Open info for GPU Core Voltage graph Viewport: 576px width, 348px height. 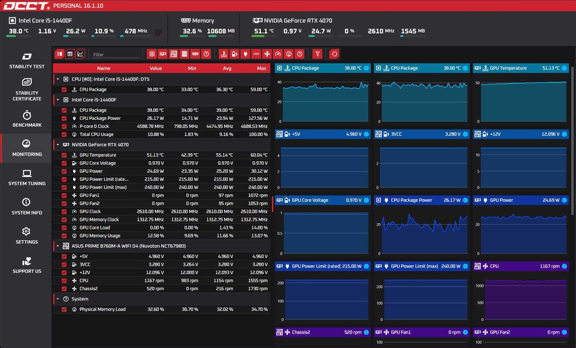(366, 201)
